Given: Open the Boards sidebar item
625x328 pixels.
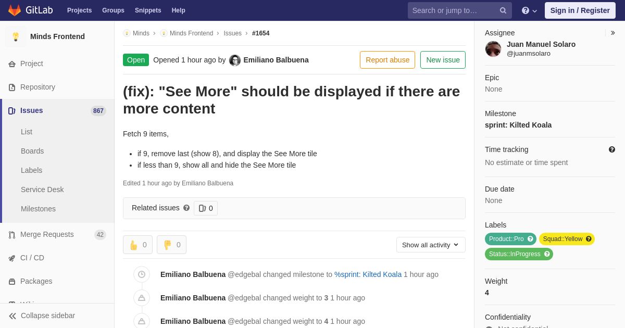Looking at the screenshot, I should pyautogui.click(x=32, y=151).
